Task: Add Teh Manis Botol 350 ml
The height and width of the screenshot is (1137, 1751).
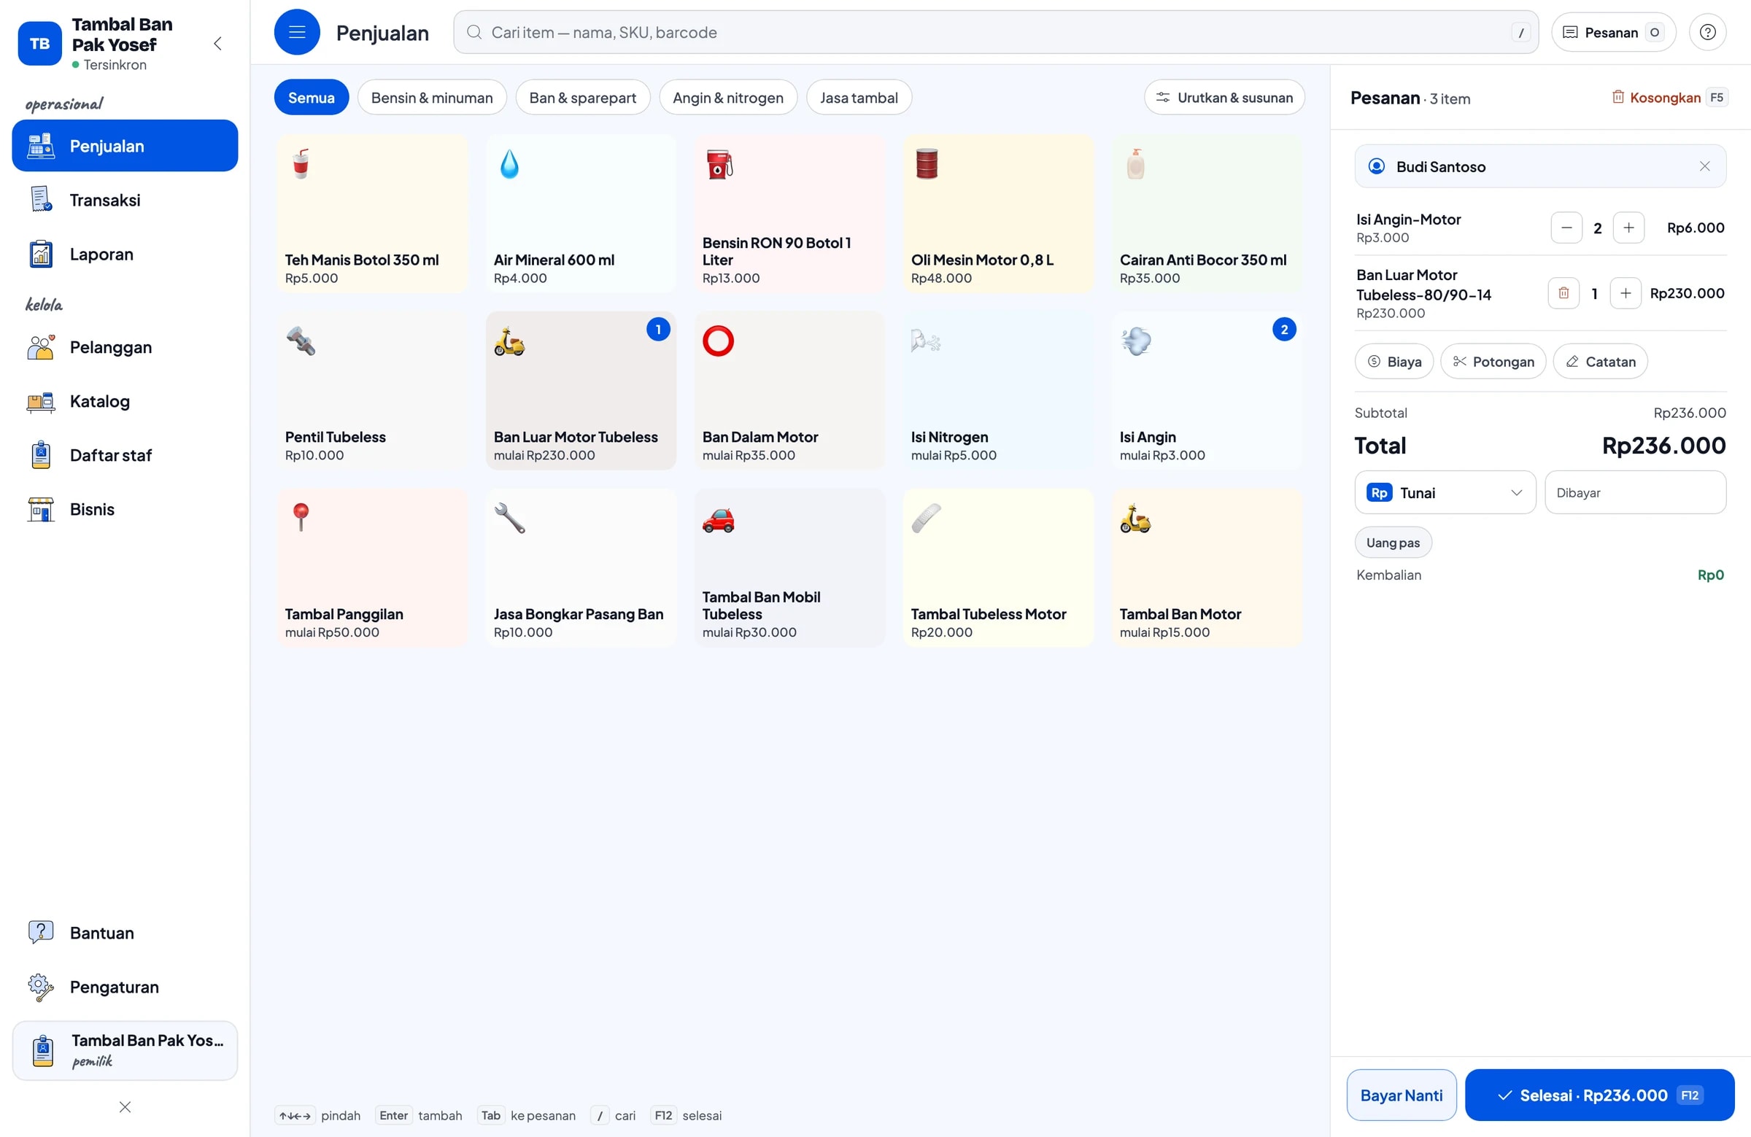Action: 371,213
